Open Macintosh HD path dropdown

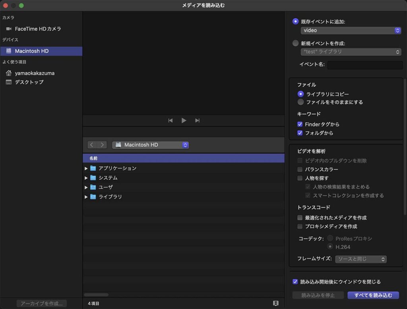[150, 145]
